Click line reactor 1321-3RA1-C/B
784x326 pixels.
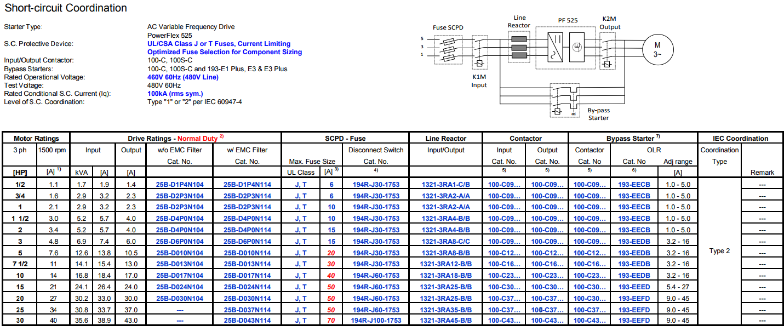pos(445,185)
